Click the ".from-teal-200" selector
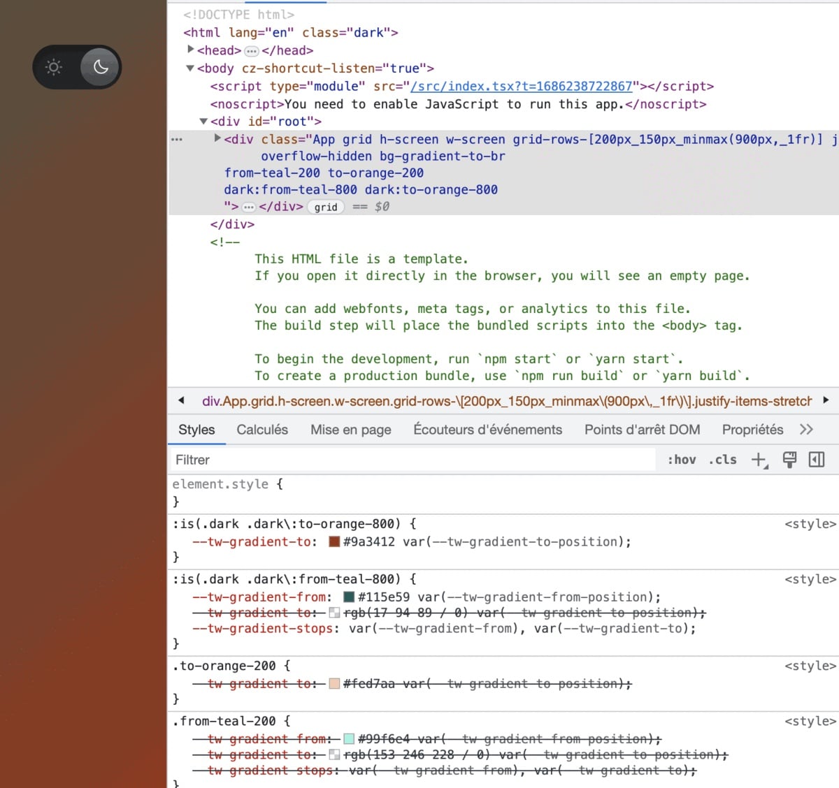The image size is (839, 788). (x=224, y=721)
